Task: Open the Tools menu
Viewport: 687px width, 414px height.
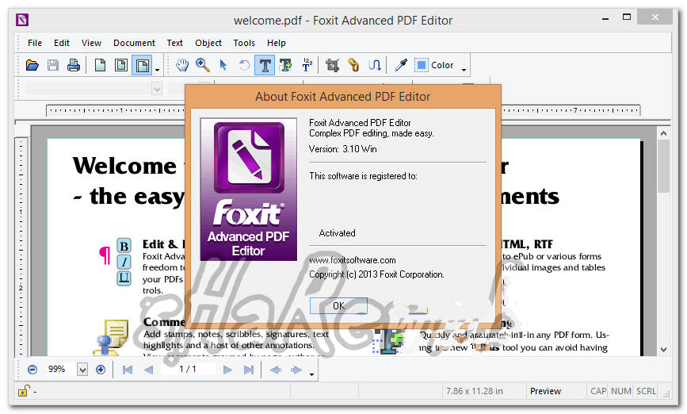Action: (244, 43)
